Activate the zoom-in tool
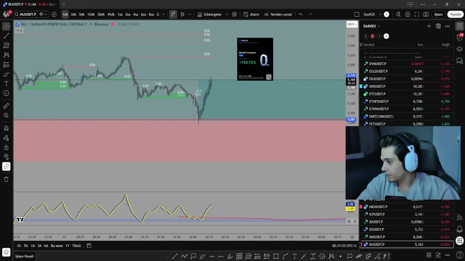The height and width of the screenshot is (261, 465). 6,115
